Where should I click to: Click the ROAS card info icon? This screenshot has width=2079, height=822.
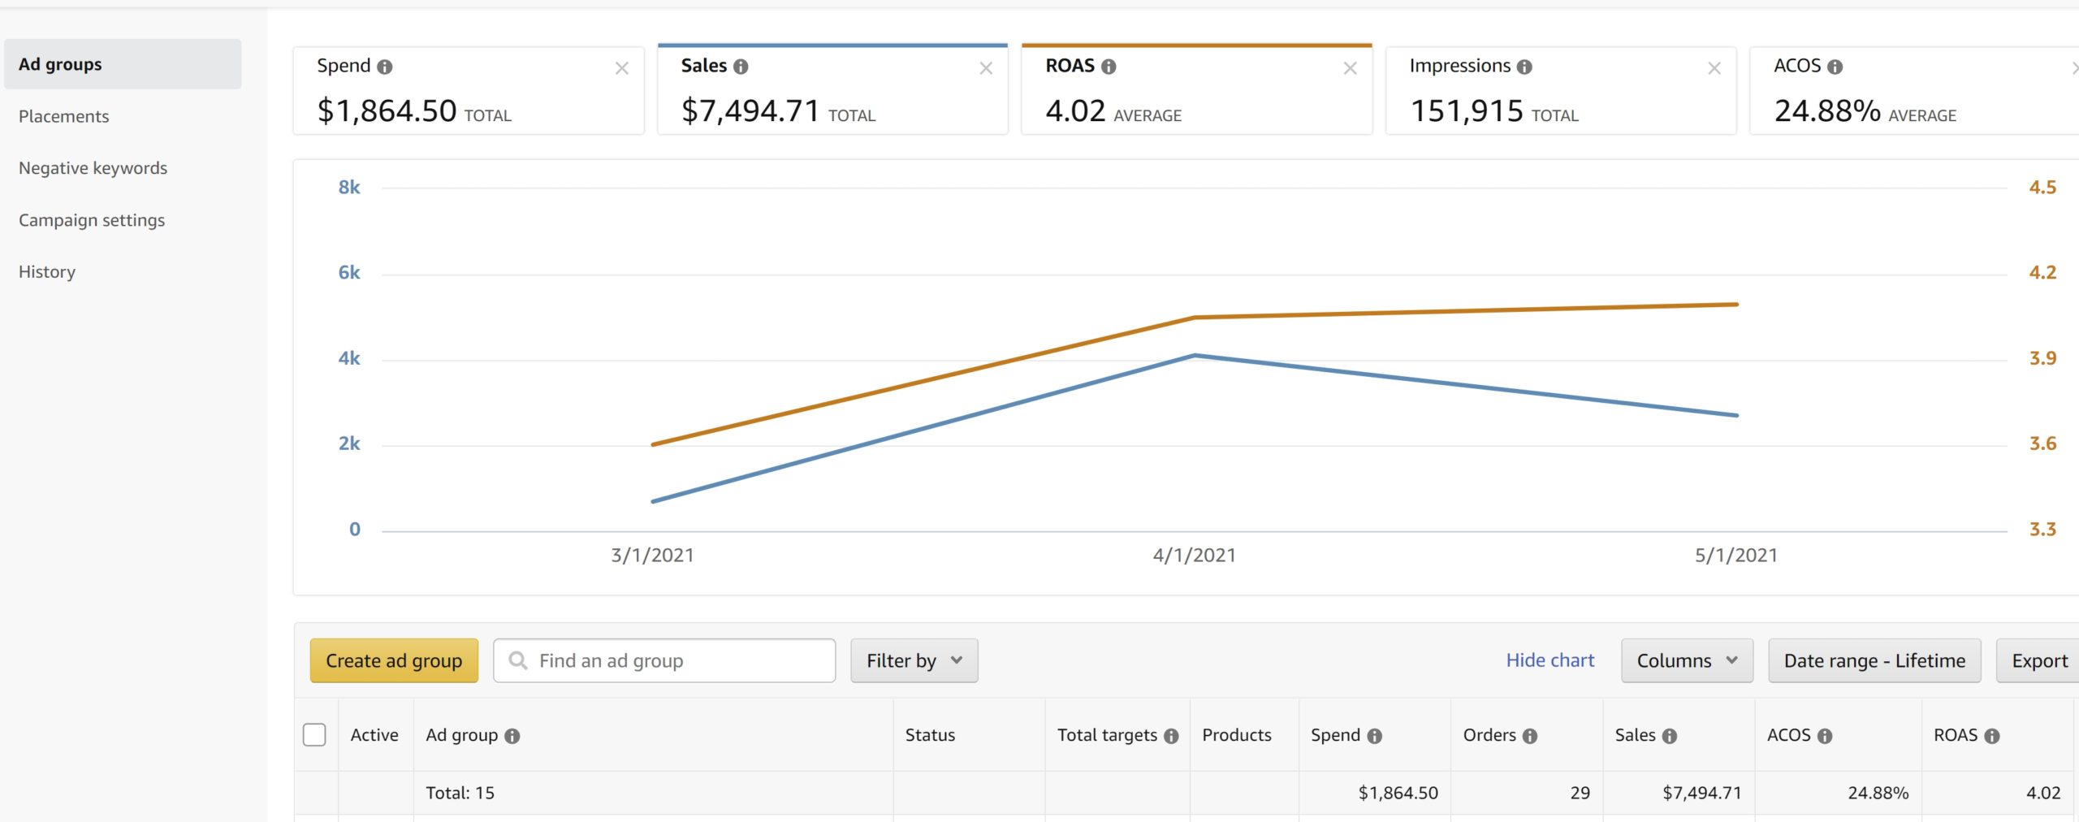(x=1109, y=67)
